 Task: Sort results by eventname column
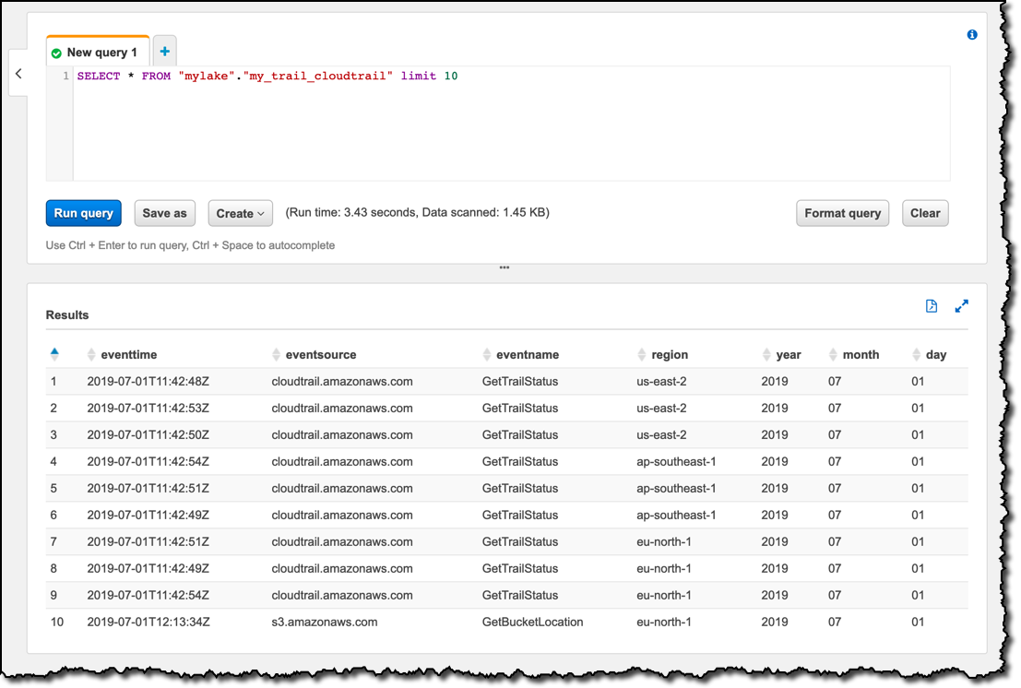pos(520,355)
